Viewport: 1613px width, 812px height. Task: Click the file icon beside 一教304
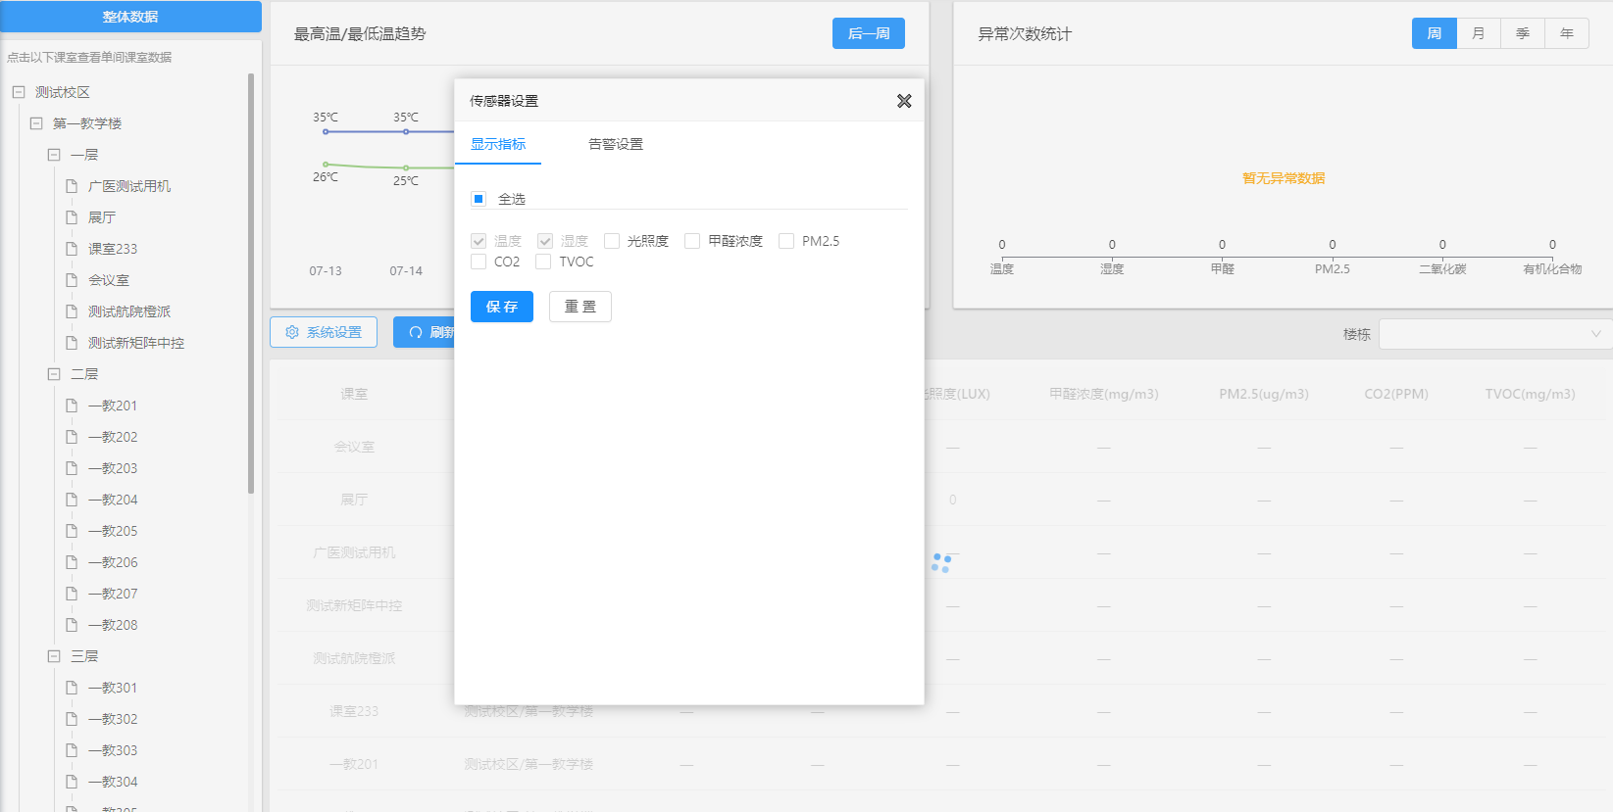tap(72, 782)
